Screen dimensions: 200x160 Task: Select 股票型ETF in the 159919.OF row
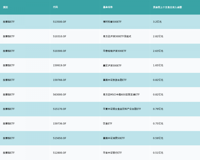click(x=9, y=65)
